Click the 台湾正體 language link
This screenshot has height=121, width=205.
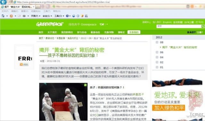pyautogui.click(x=189, y=22)
